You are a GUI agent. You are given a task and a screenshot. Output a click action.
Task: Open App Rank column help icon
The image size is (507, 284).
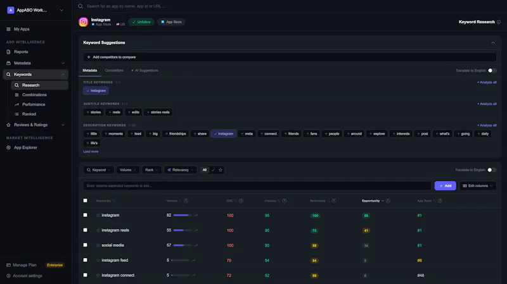[440, 201]
